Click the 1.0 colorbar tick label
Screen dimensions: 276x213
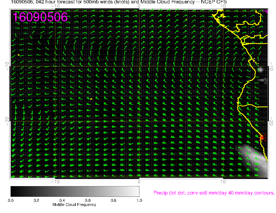coord(139,200)
